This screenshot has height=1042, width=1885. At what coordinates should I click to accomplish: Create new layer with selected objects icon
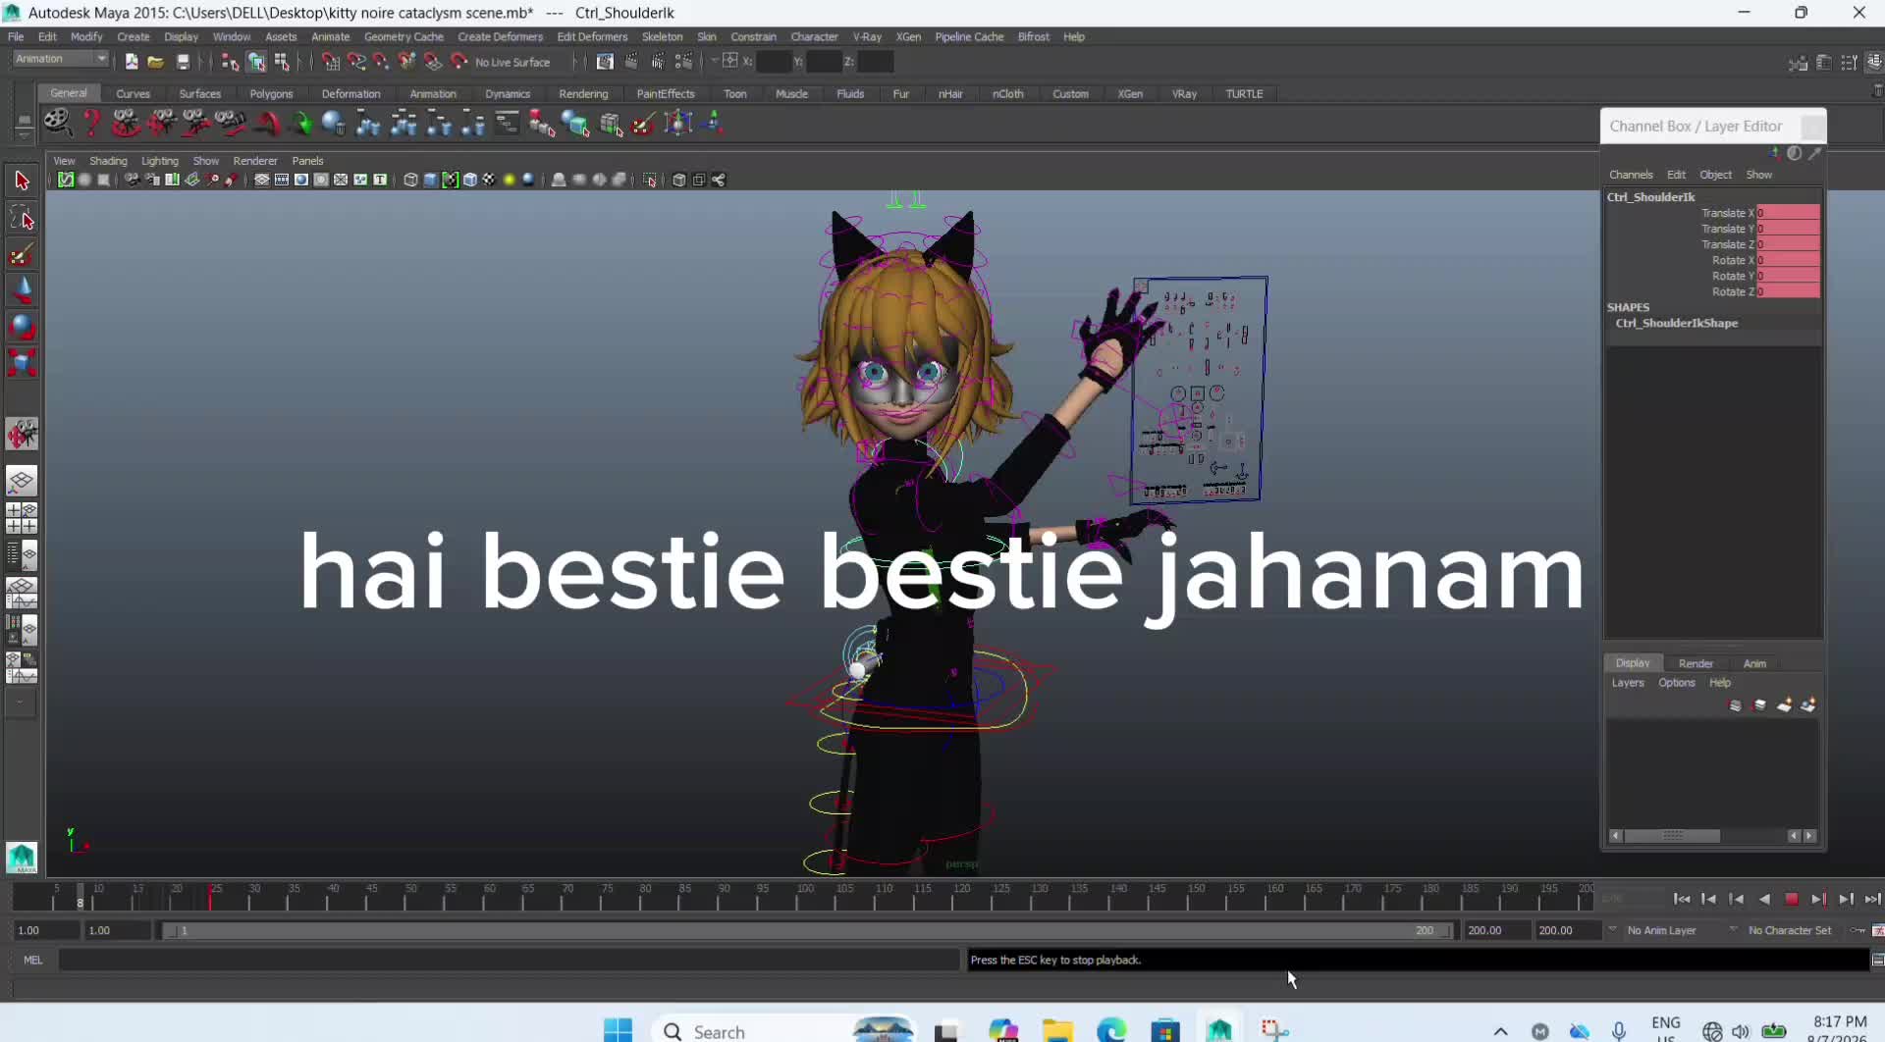coord(1808,705)
